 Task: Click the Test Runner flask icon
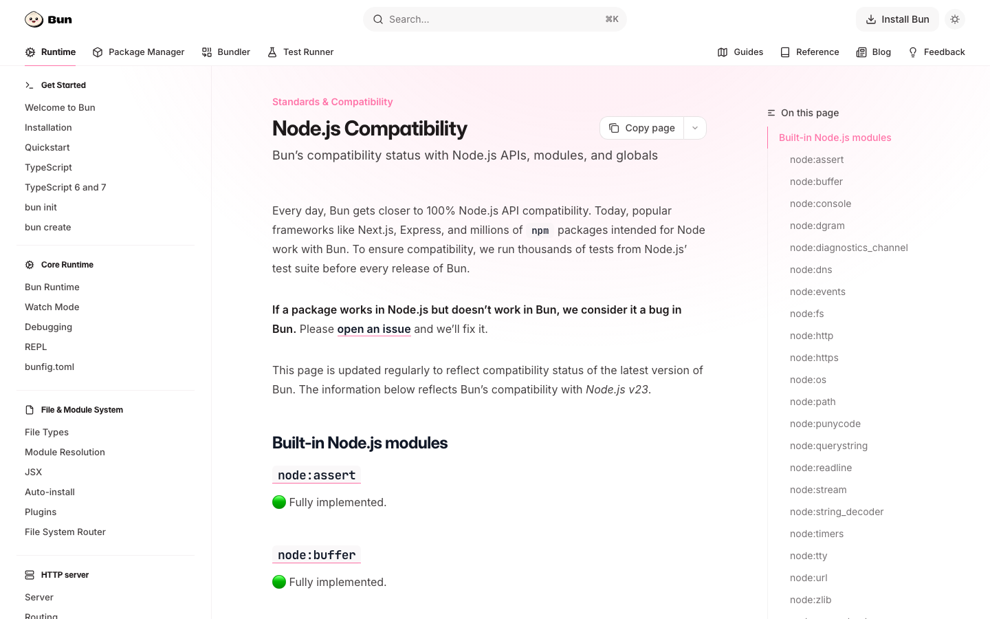(272, 52)
